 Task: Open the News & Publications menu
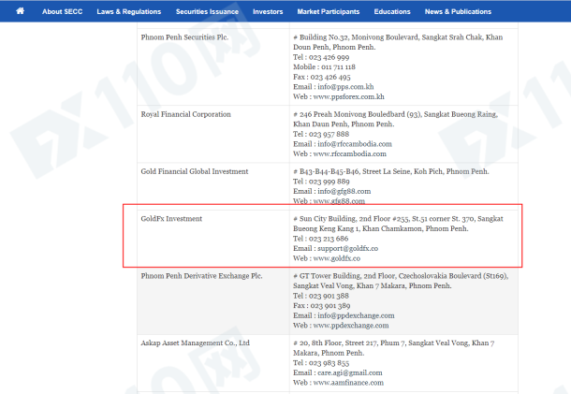click(x=458, y=11)
